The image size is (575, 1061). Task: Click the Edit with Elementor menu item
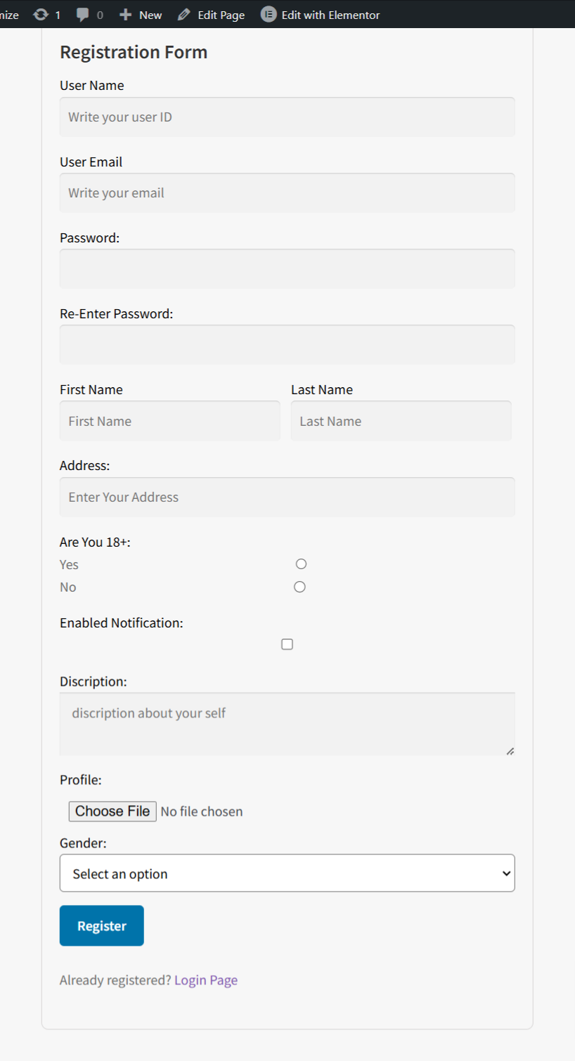click(330, 15)
